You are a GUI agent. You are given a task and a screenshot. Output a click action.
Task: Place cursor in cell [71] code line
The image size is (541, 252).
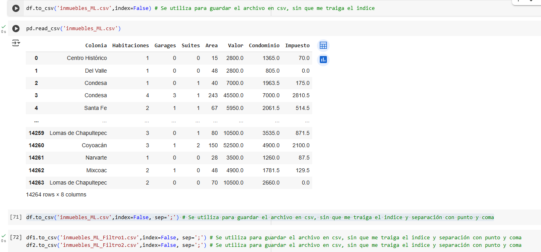[260, 217]
